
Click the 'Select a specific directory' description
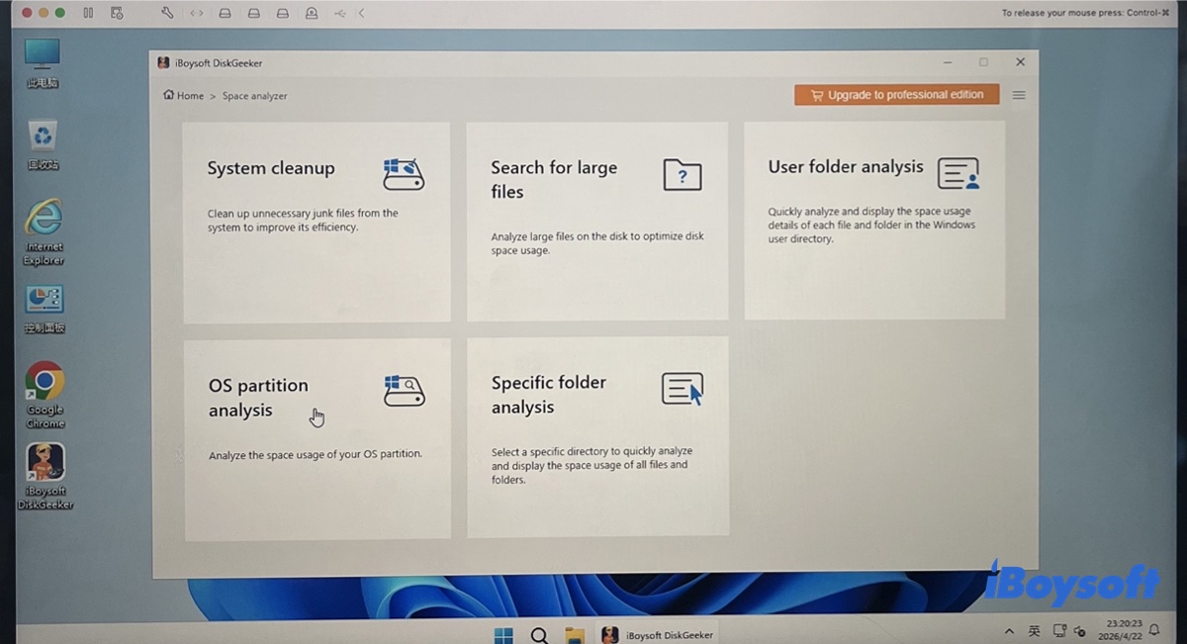[x=592, y=465]
